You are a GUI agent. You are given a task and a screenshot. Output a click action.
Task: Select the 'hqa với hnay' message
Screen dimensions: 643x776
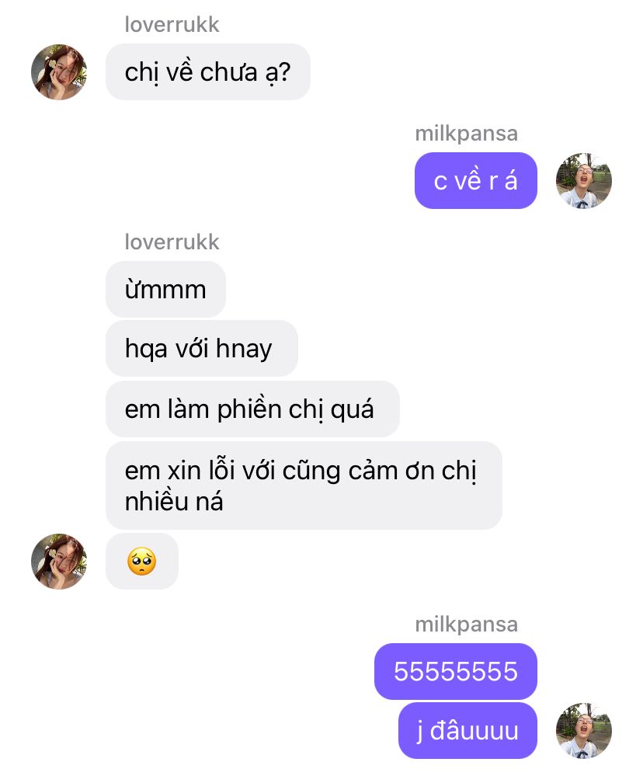[x=202, y=349]
